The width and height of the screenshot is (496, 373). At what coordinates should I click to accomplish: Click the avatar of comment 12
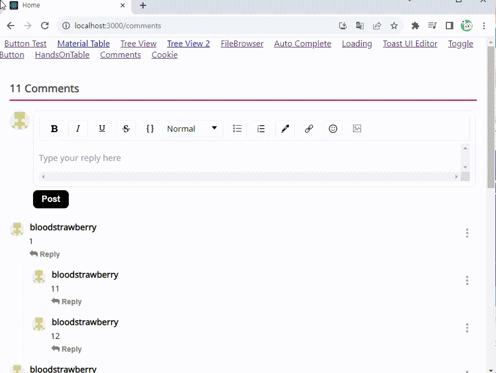click(39, 324)
